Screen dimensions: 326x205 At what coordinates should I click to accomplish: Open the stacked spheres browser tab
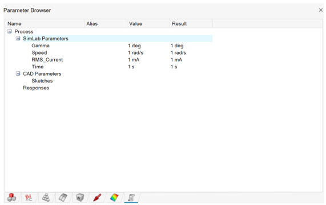tap(46, 198)
